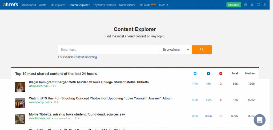Open the Alerts page
Image resolution: width=273 pixels, height=130 pixels.
click(x=43, y=5)
